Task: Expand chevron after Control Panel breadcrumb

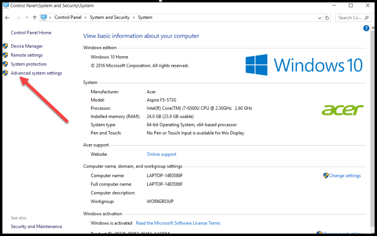Action: coord(86,17)
